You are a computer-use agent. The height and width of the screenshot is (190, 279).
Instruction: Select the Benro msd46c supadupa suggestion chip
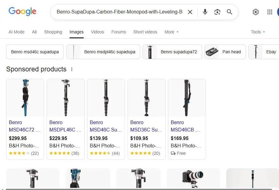point(35,52)
